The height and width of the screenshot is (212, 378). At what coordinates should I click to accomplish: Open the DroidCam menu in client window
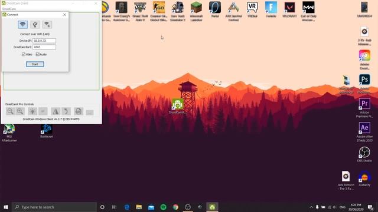point(9,9)
